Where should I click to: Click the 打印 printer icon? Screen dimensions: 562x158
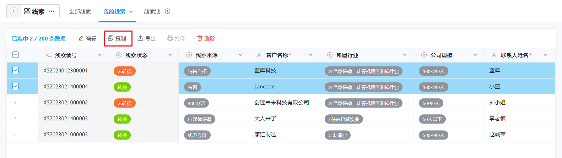tap(170, 38)
